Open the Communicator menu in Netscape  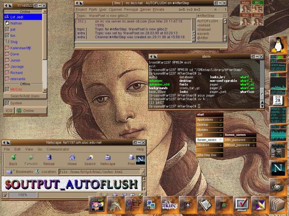coord(58,149)
